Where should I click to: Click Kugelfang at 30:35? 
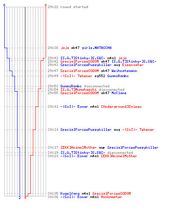70,193
